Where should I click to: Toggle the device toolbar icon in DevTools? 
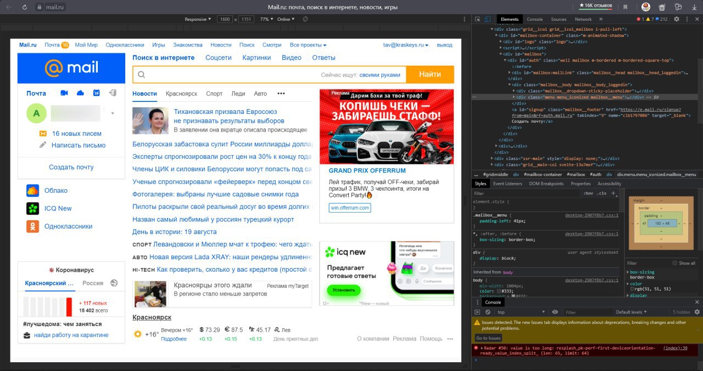(487, 19)
